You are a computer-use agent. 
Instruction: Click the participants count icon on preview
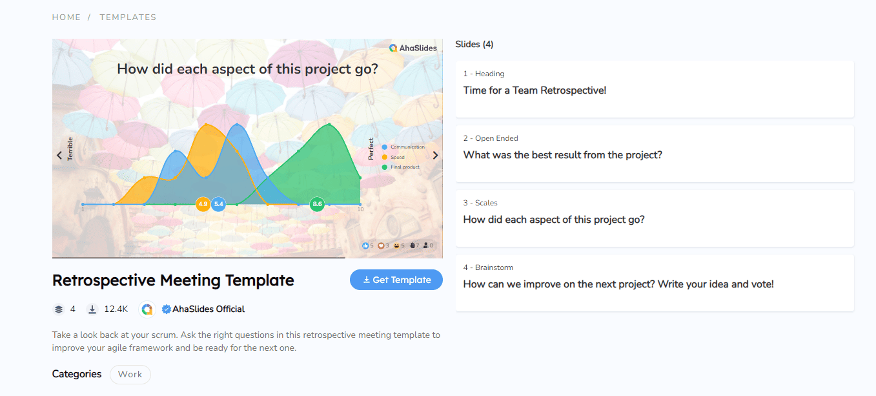(x=426, y=245)
